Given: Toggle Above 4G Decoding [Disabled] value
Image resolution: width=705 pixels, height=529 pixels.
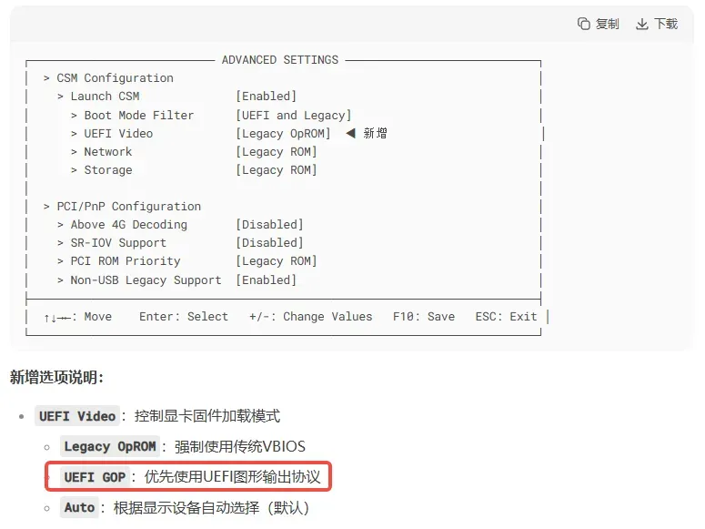Looking at the screenshot, I should click(269, 225).
